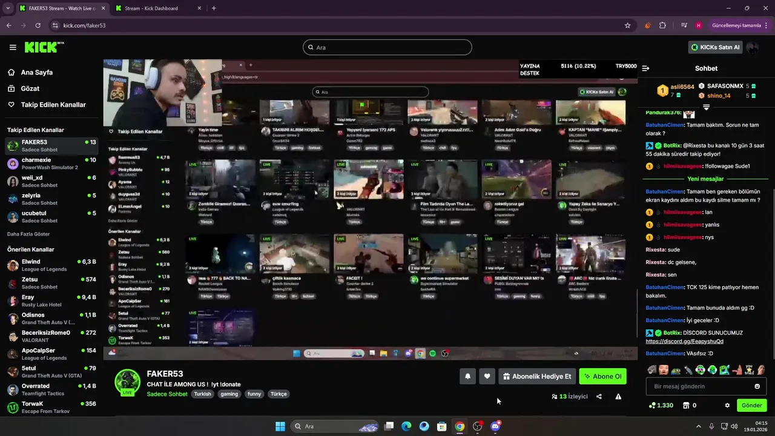Click the report warning triangle icon
The width and height of the screenshot is (775, 436).
(618, 397)
